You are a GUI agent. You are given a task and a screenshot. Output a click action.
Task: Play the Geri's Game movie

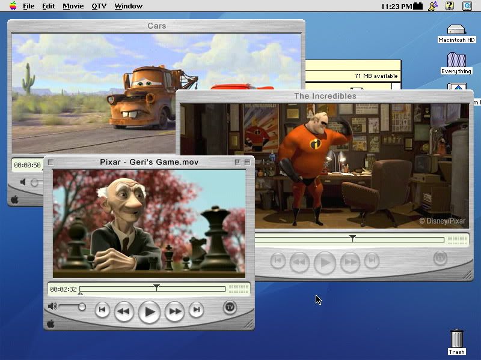coord(149,312)
